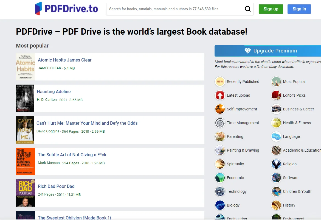Click the Atomic Habits cover thumbnail
The image size is (321, 220).
coord(26,67)
